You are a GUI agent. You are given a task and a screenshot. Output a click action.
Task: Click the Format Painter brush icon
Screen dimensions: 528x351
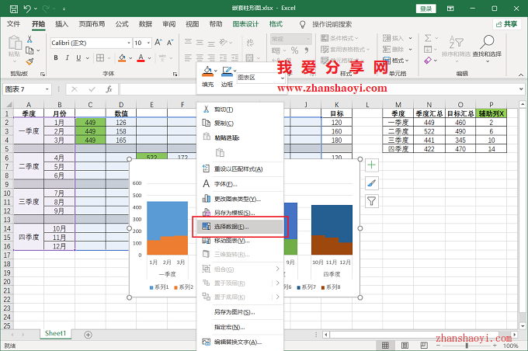30,61
